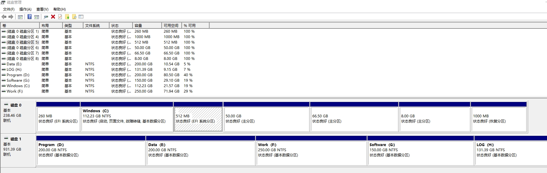The height and width of the screenshot is (173, 547).
Task: Select the Data (E:) 200.00 GB partition block
Action: pos(201,151)
